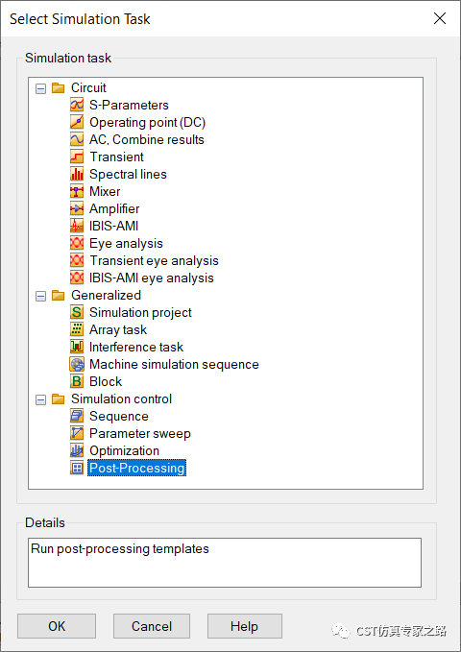Image resolution: width=461 pixels, height=652 pixels.
Task: Collapse the Circuit folder
Action: pos(40,88)
